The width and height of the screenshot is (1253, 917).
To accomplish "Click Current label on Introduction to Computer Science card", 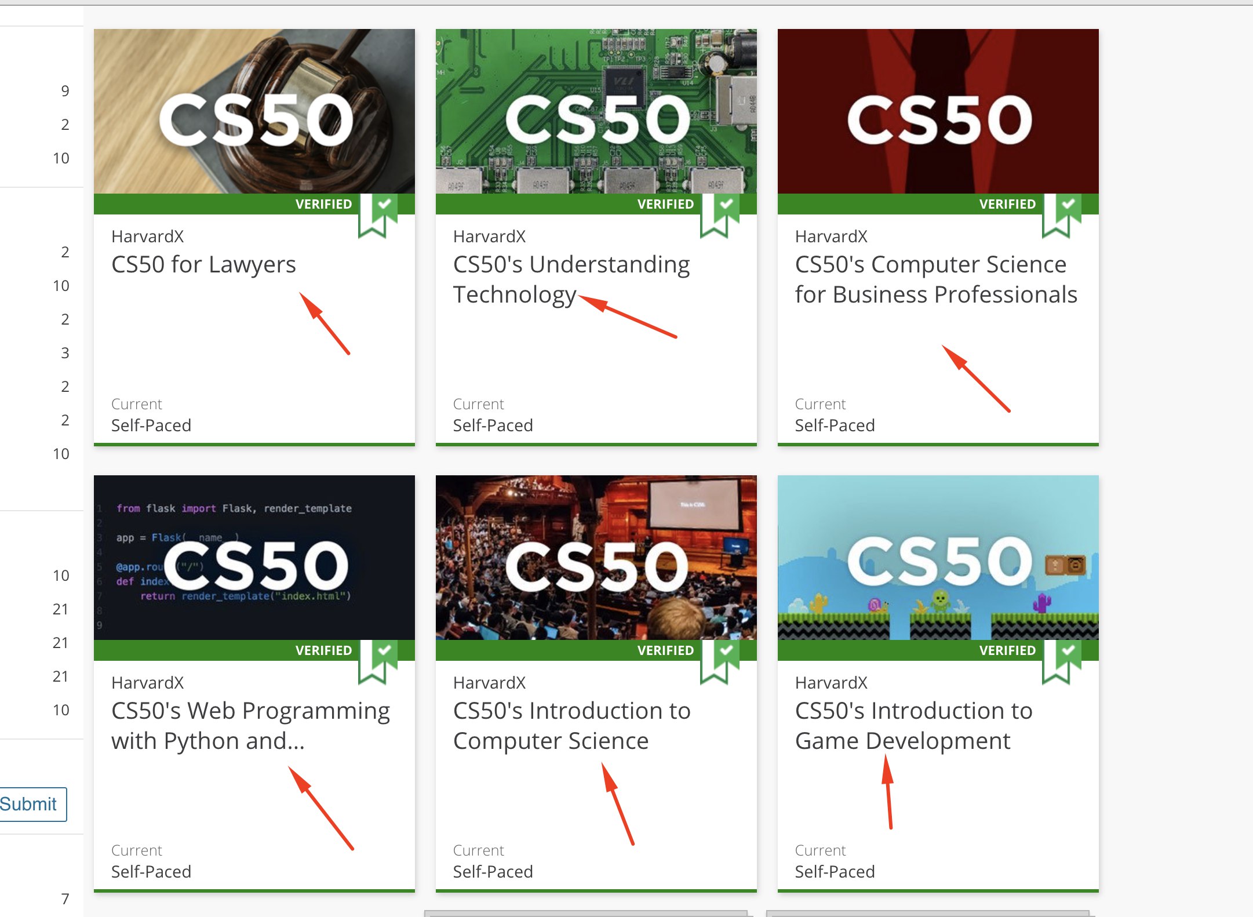I will click(479, 850).
